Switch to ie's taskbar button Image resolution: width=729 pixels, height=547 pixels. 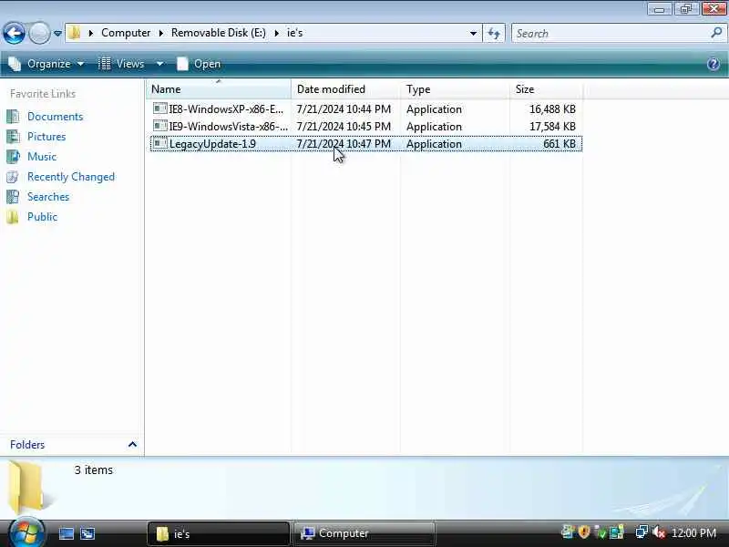219,533
